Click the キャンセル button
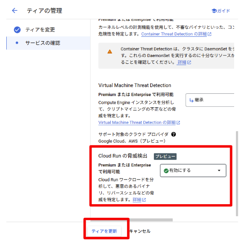This screenshot has height=241, width=244. pos(140,231)
